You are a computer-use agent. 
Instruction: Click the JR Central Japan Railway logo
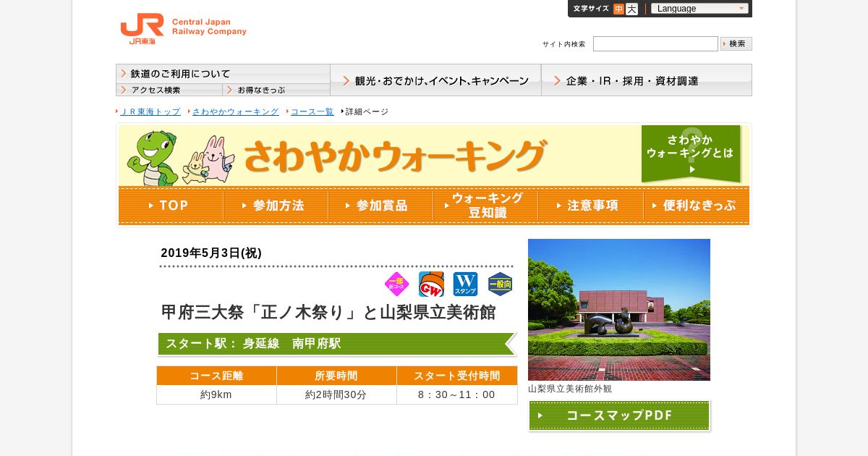[183, 29]
